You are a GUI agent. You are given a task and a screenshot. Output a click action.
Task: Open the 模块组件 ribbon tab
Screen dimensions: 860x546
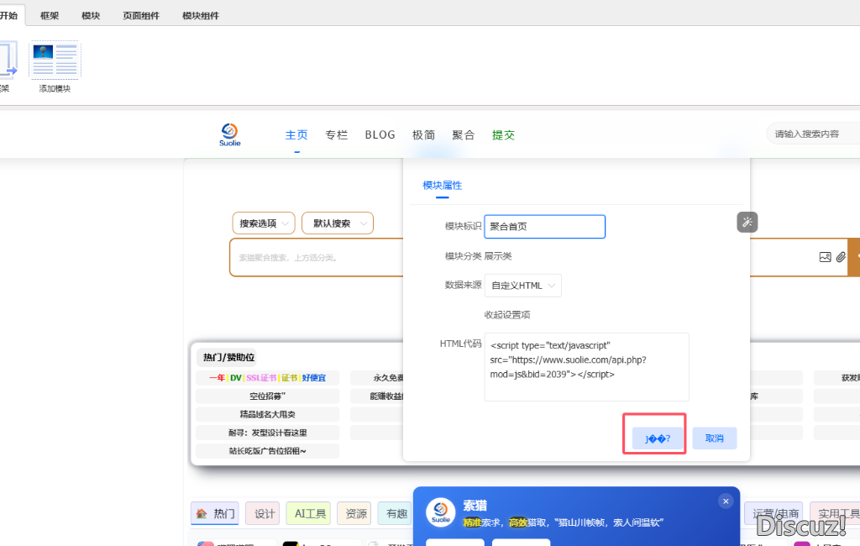[201, 15]
